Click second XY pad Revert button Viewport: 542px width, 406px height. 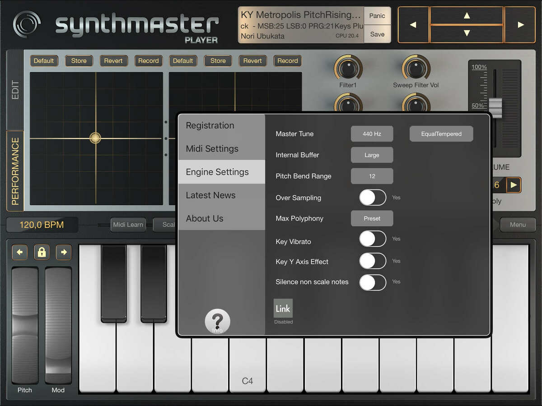tap(252, 61)
